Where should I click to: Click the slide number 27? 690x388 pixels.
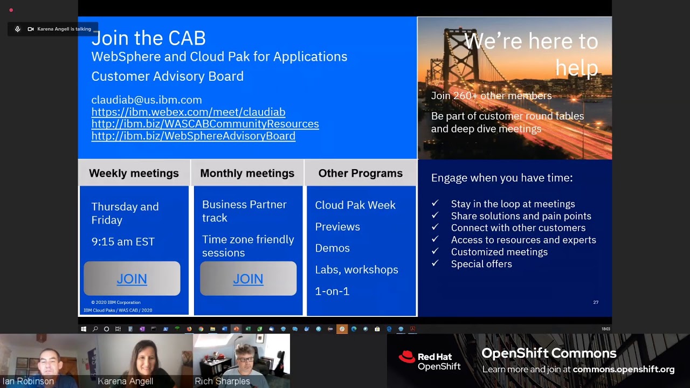coord(596,302)
